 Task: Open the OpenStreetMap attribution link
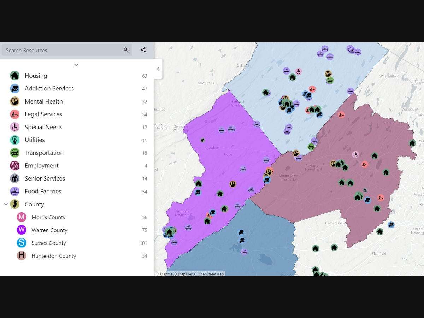tap(211, 274)
